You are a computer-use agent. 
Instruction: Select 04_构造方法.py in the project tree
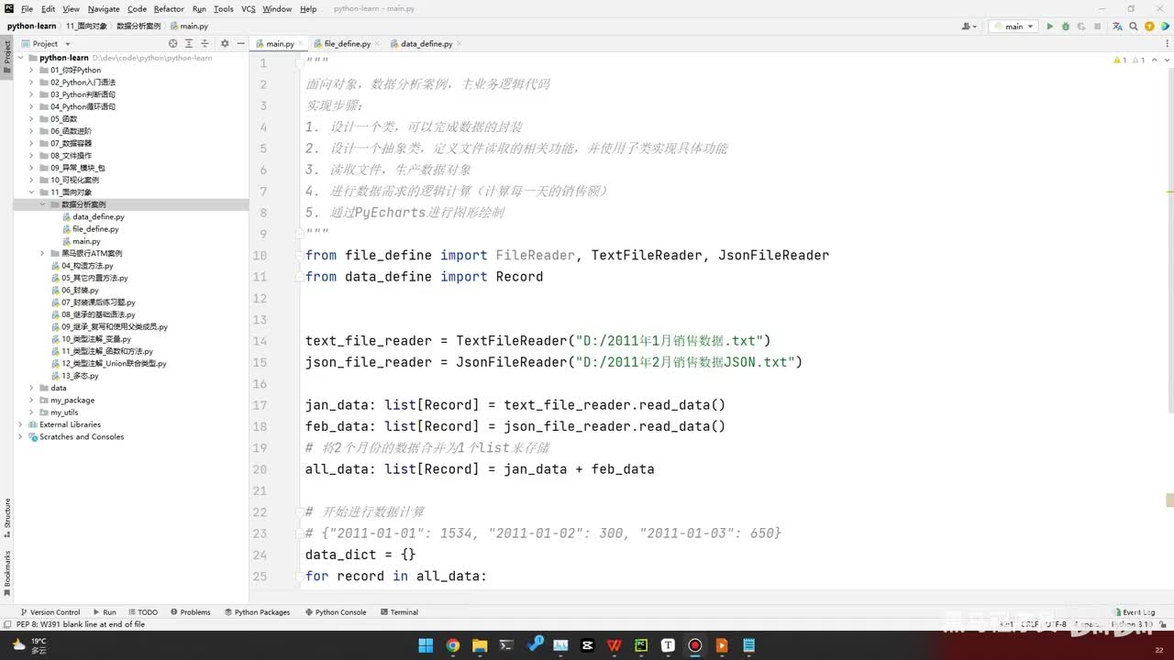pos(87,266)
